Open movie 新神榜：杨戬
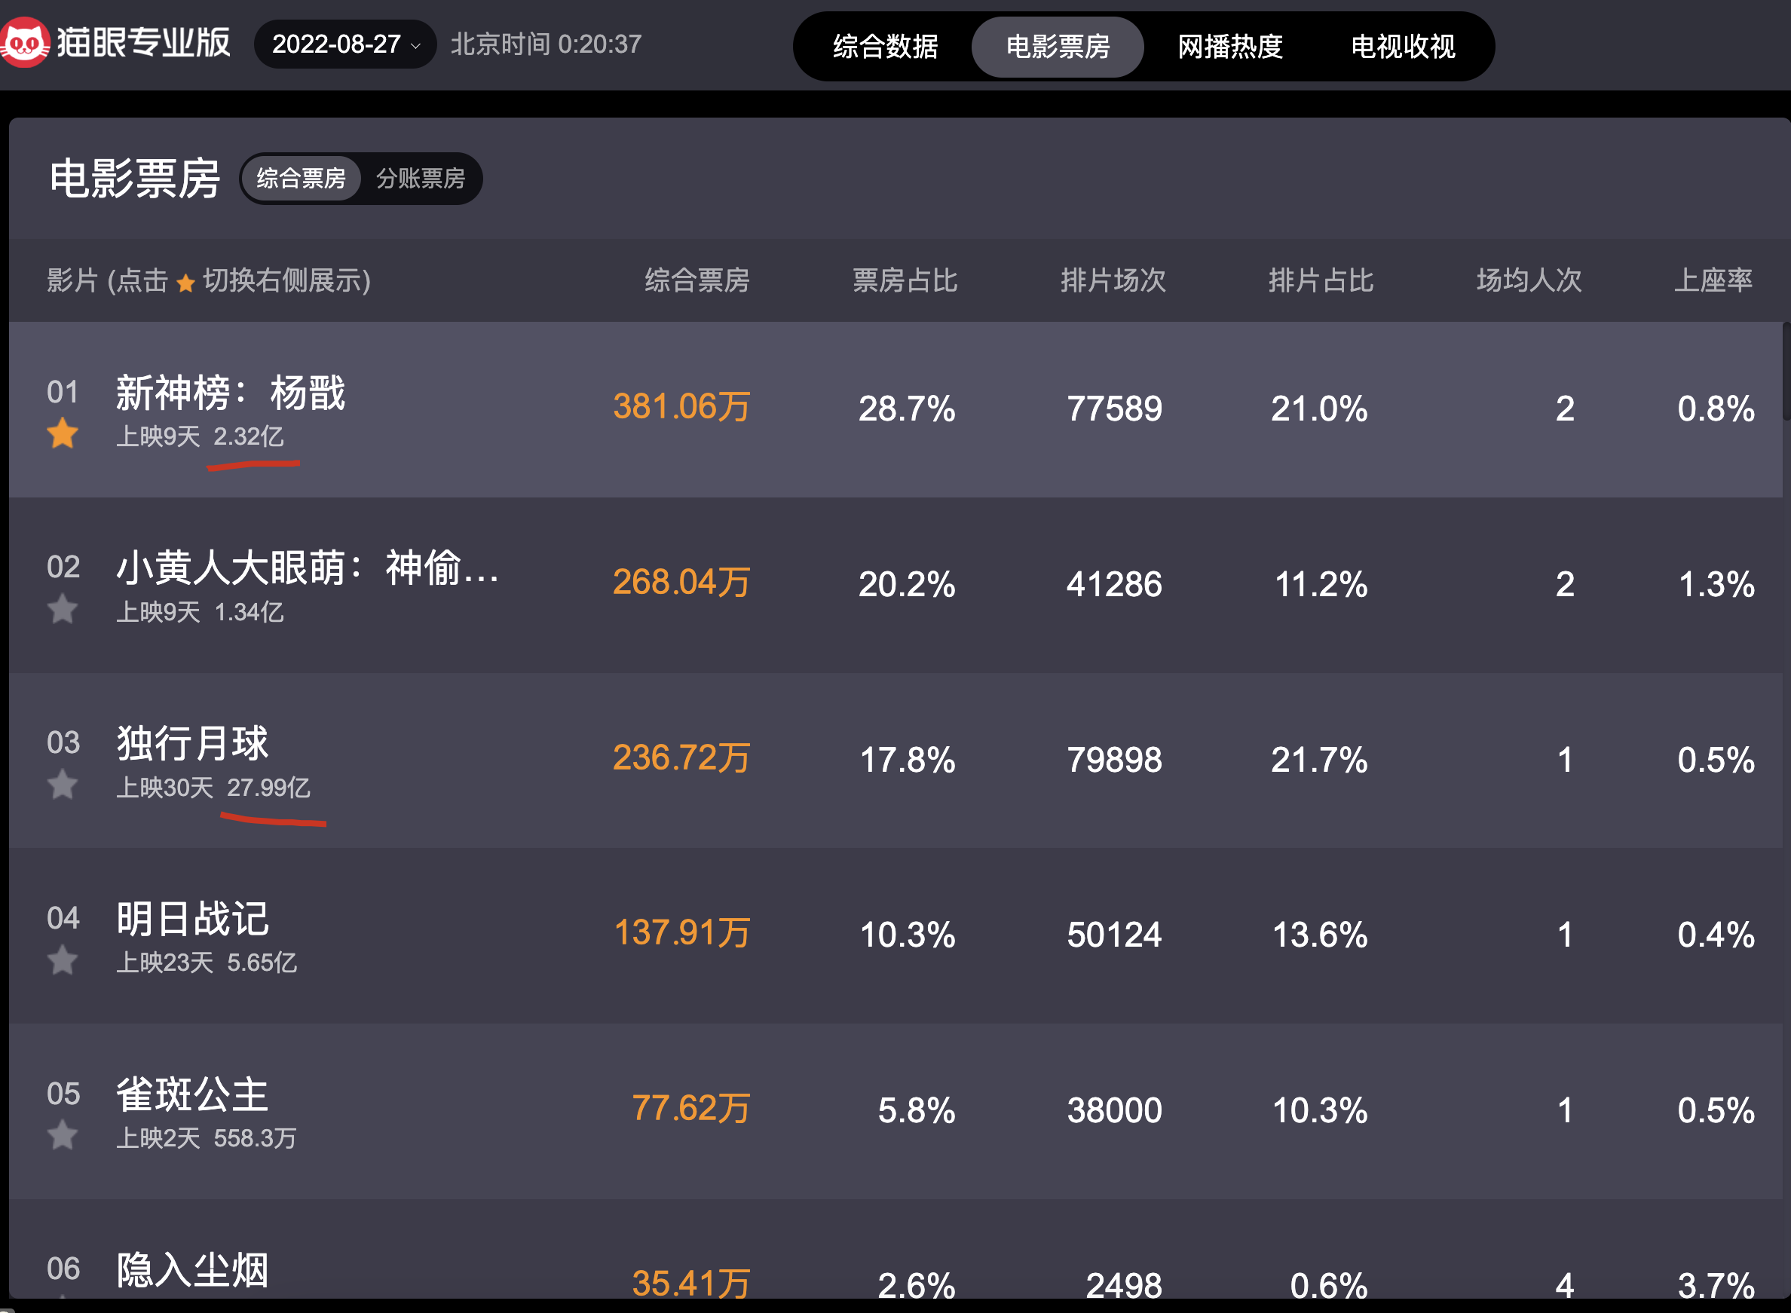This screenshot has width=1791, height=1313. tap(231, 393)
